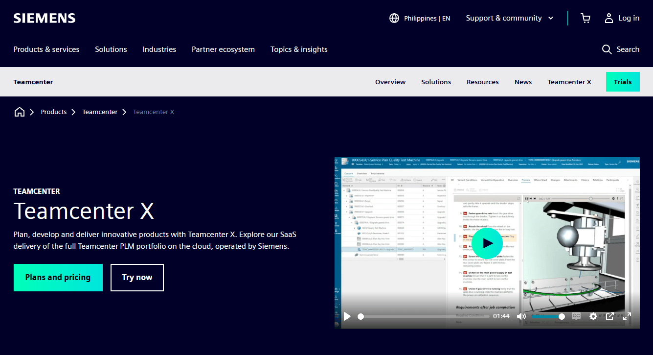
Task: Click the Log in user icon
Action: pos(609,18)
